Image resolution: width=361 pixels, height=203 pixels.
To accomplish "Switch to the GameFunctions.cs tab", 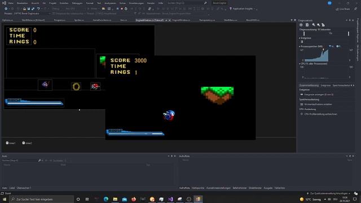I will (x=102, y=20).
